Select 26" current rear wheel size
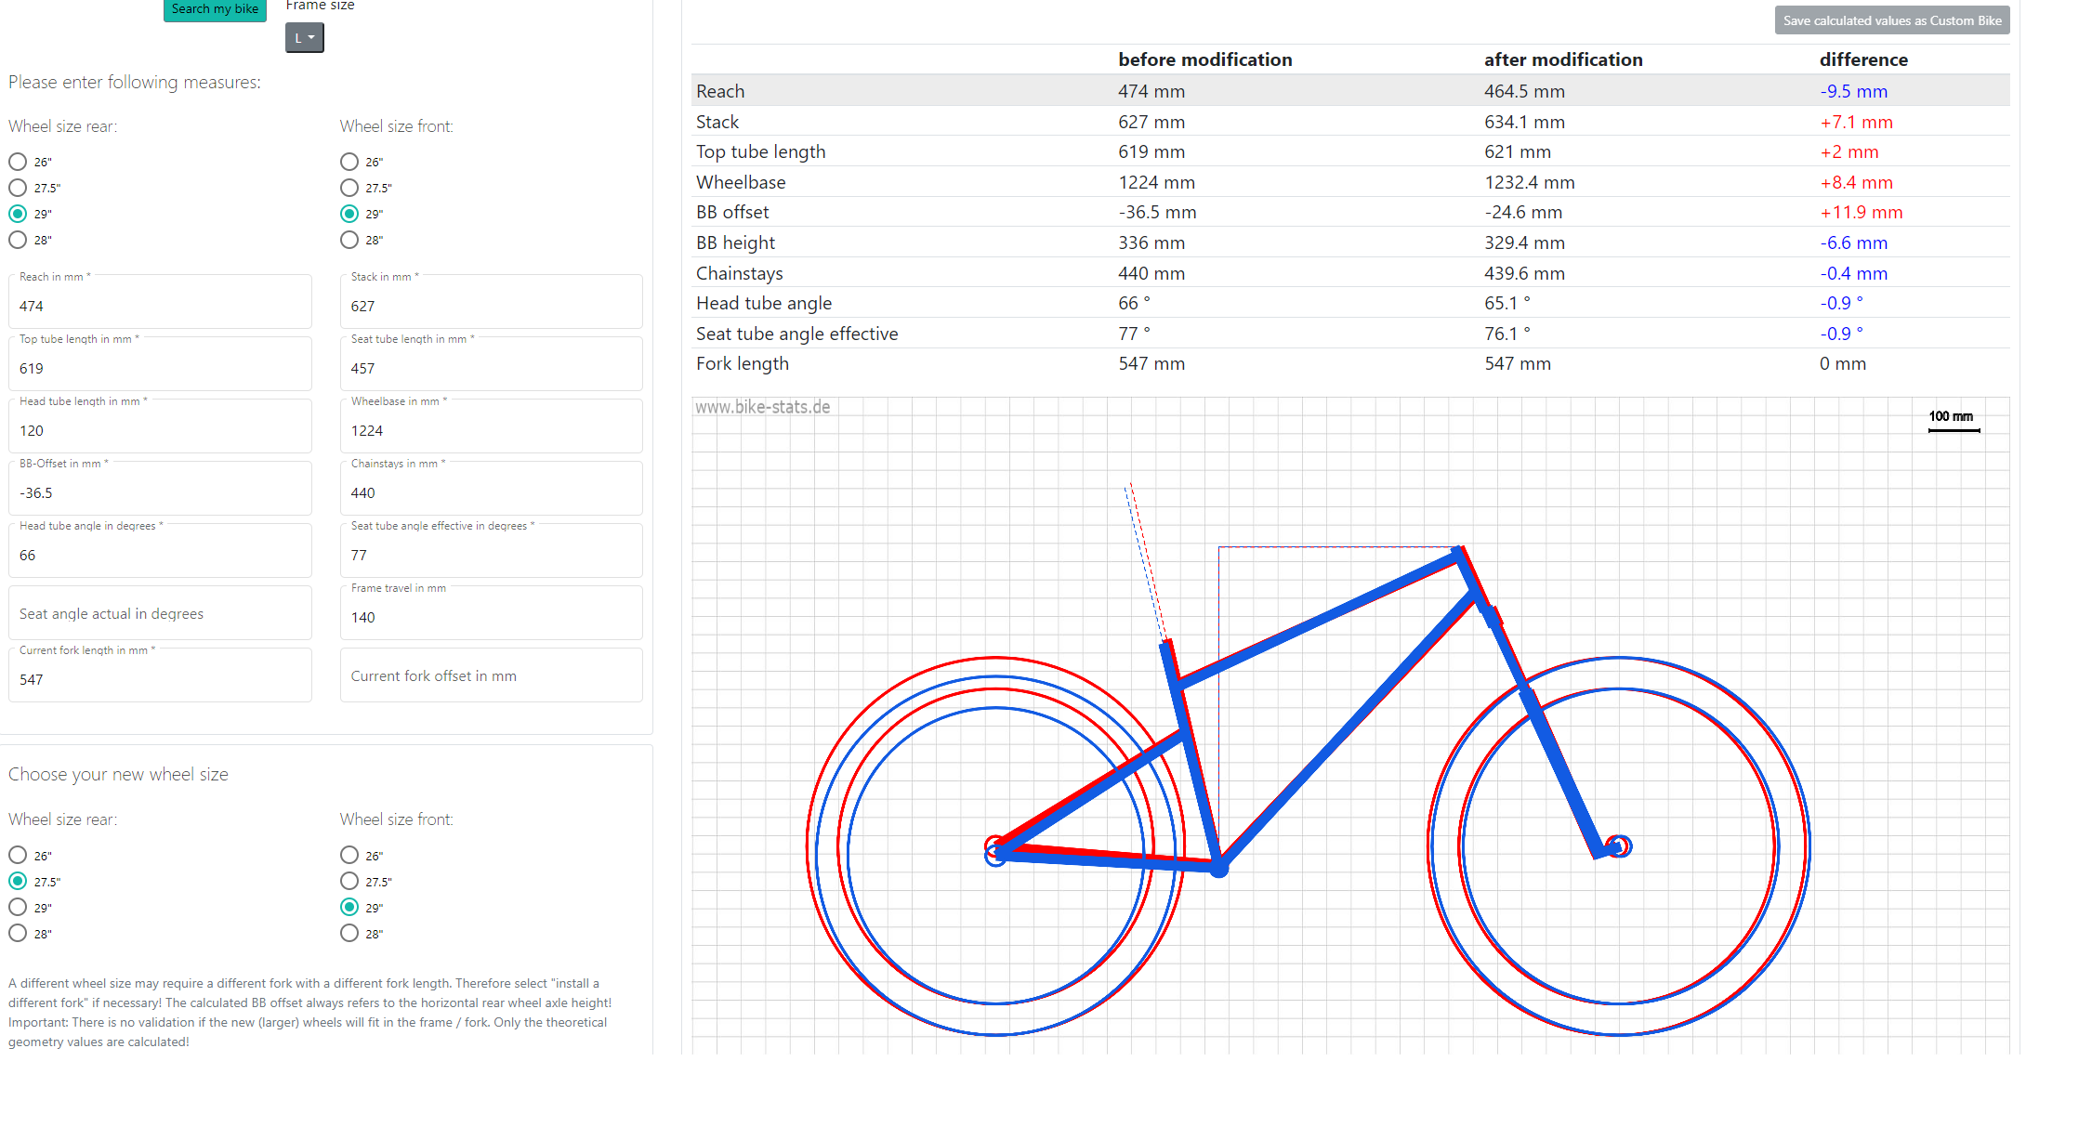Screen dimensions: 2092x1140 click(18, 162)
